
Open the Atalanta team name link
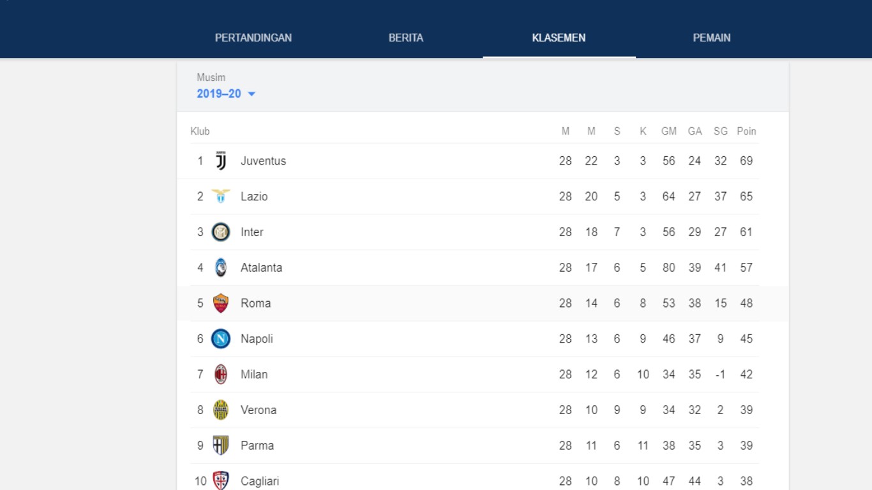tap(261, 268)
